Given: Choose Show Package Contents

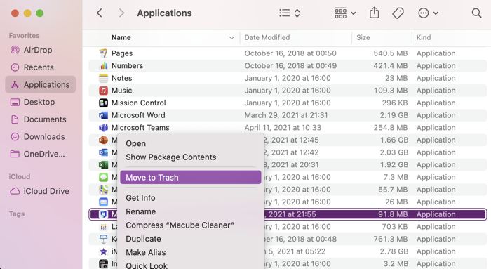Looking at the screenshot, I should click(190, 157).
